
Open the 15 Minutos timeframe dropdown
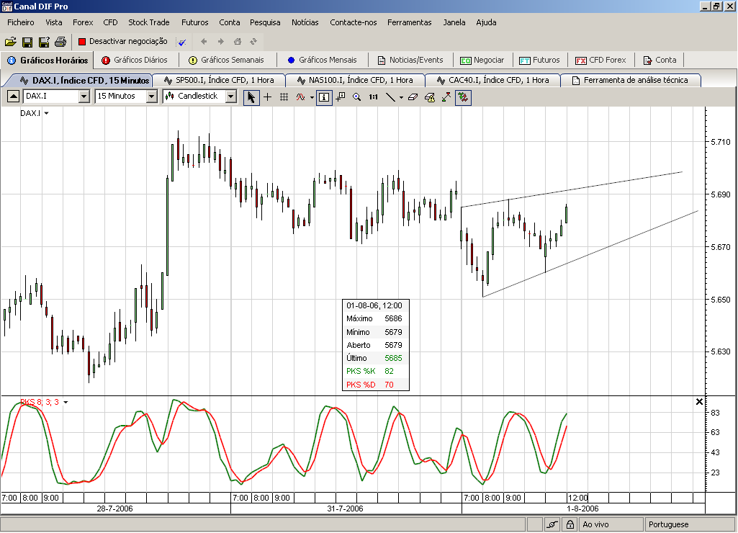(151, 97)
